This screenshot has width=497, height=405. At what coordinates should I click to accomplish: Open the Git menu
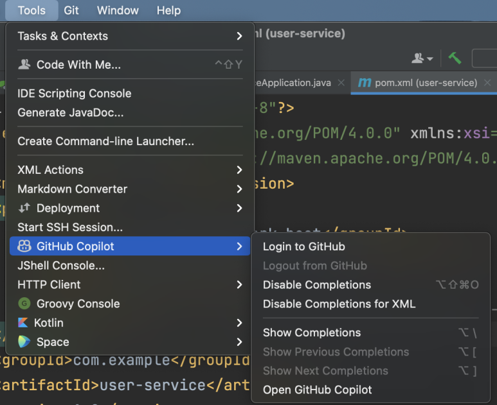(71, 10)
